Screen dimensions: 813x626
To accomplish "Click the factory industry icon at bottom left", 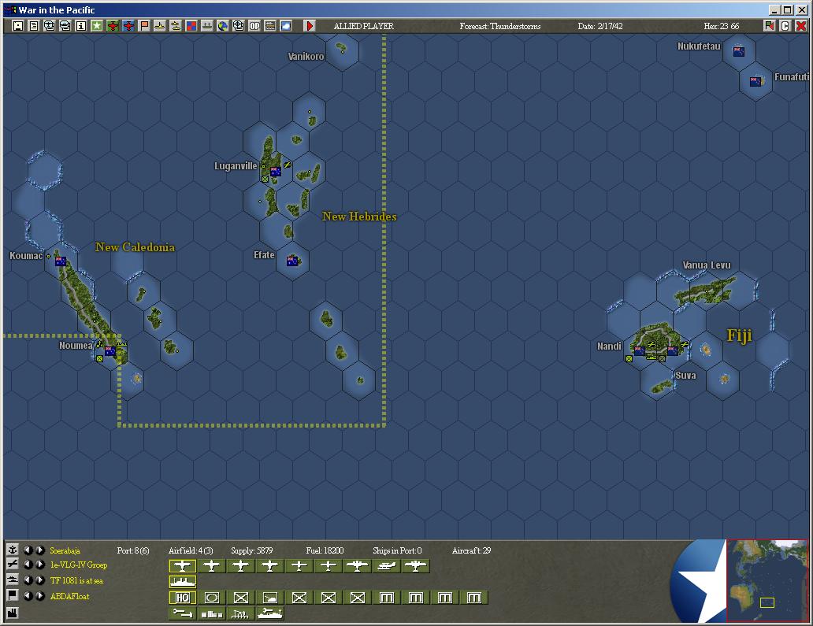I will [x=13, y=613].
